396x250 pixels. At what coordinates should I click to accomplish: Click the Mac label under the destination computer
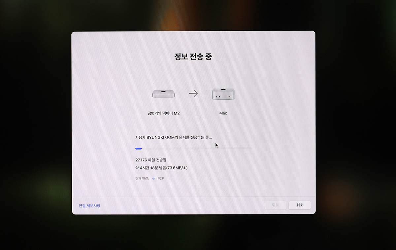[x=223, y=113]
